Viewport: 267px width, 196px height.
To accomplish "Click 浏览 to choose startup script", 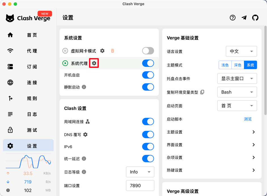I will [248, 119].
